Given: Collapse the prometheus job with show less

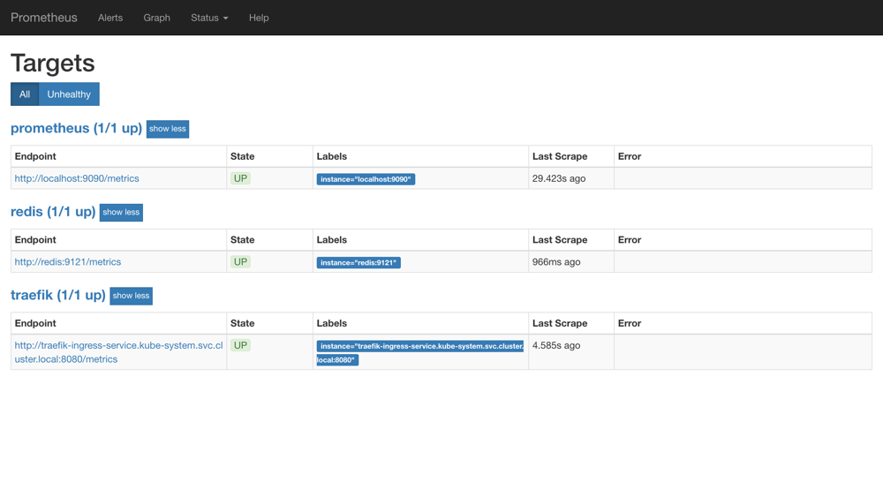Looking at the screenshot, I should pos(167,129).
